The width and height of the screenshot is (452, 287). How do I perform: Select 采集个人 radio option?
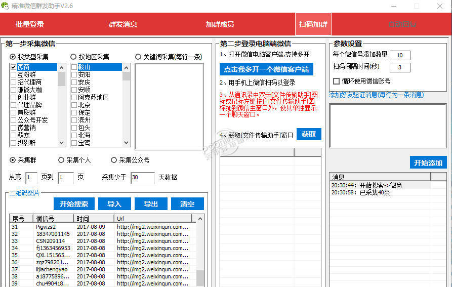point(61,160)
